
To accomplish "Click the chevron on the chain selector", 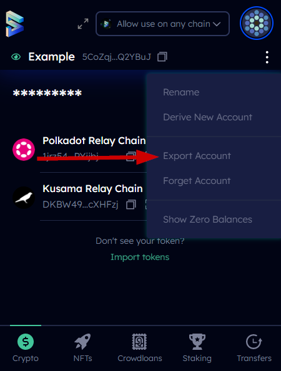I will coord(217,24).
